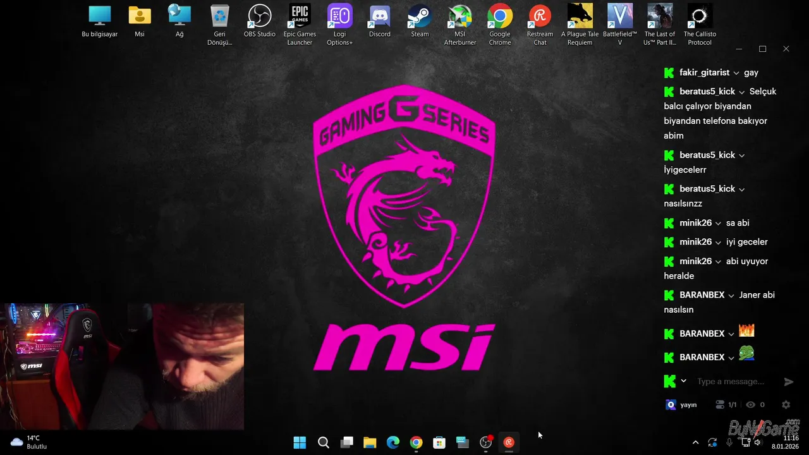The image size is (809, 455).
Task: Launch Discord from the desktop
Action: click(380, 21)
